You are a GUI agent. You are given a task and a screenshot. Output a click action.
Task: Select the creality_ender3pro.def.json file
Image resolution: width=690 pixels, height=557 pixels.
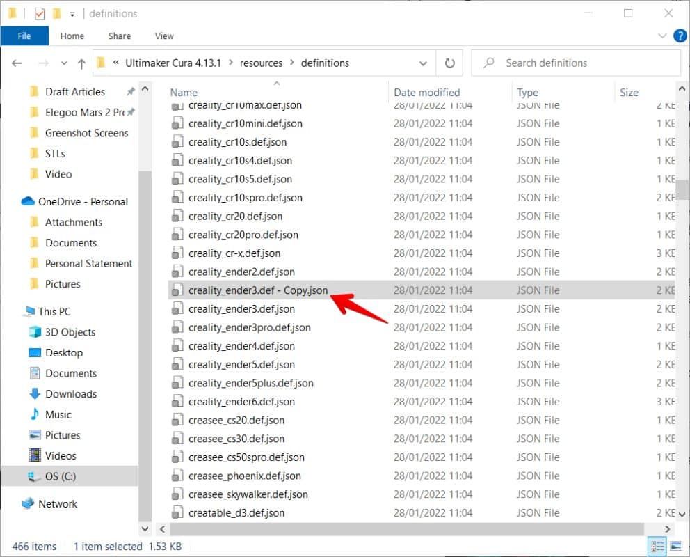[422, 327]
